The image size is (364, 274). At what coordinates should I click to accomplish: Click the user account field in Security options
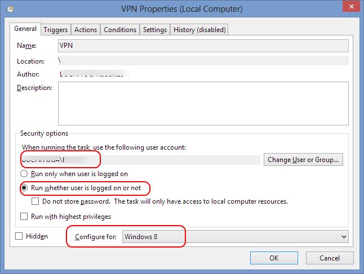click(140, 160)
